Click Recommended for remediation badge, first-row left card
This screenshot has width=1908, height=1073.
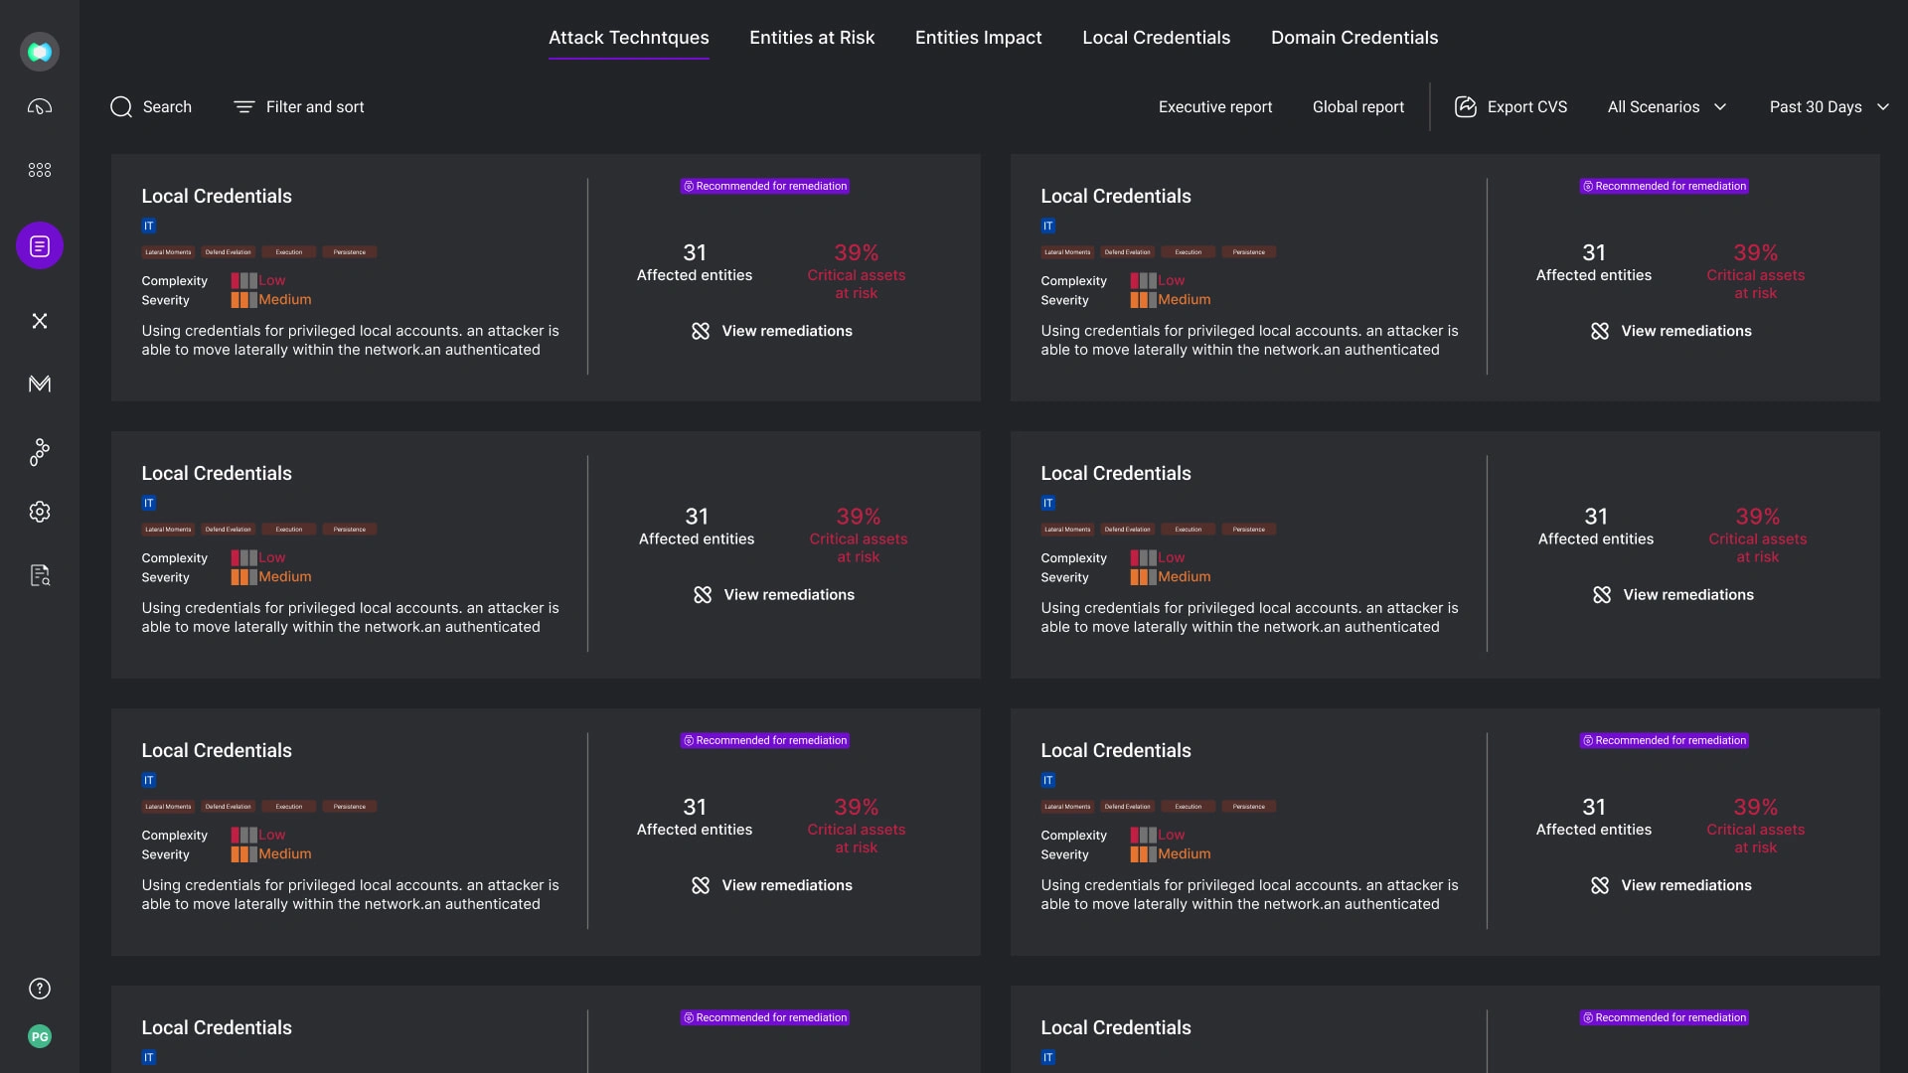(x=765, y=186)
